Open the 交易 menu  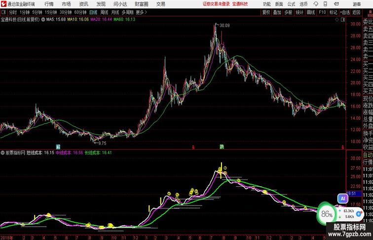pyautogui.click(x=160, y=4)
